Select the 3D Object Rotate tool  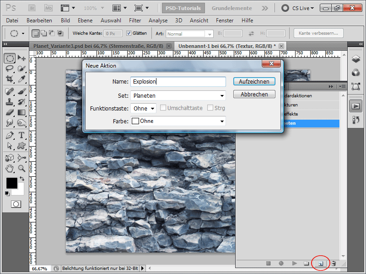[10, 158]
